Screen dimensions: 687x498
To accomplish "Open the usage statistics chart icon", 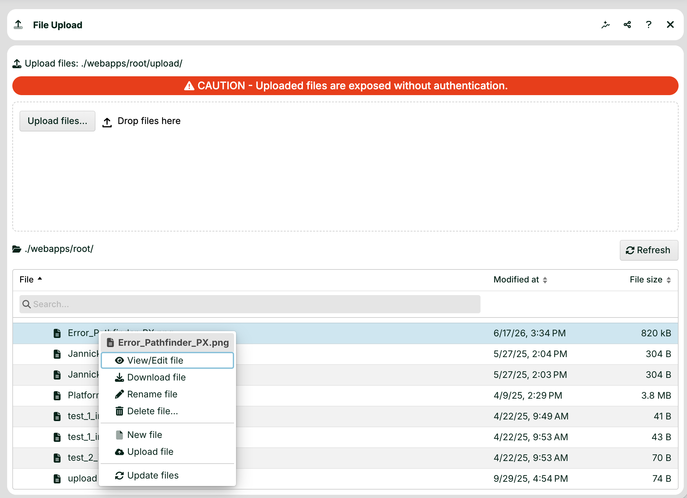I will coord(606,25).
